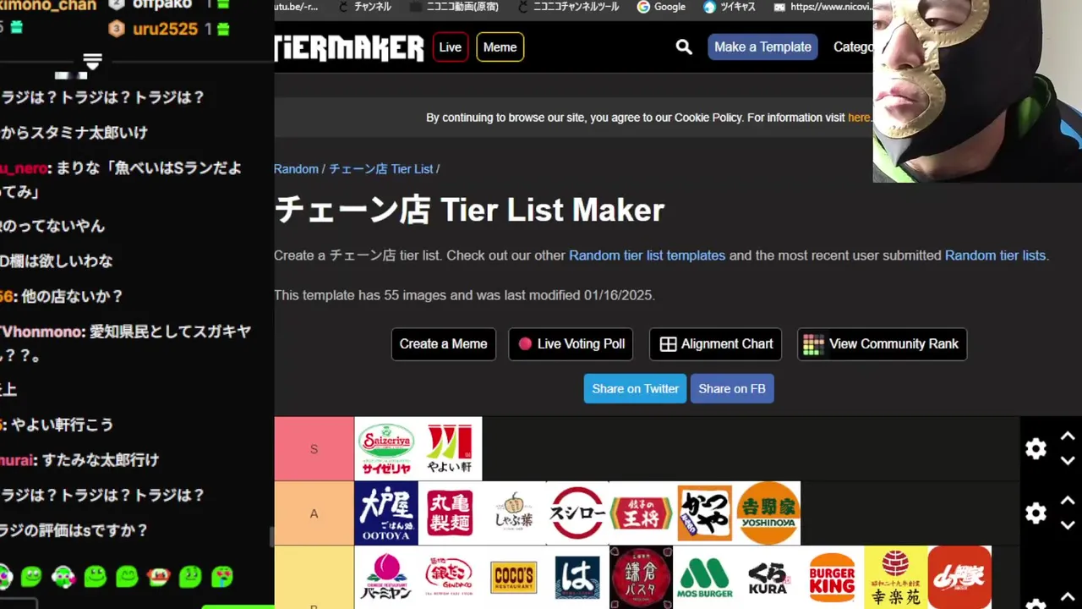Select the Kamakura Pasta logo tile
Image resolution: width=1082 pixels, height=609 pixels.
tap(641, 578)
